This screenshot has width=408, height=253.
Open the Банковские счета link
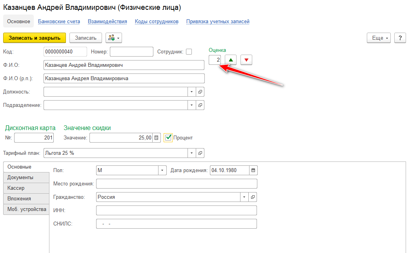59,22
